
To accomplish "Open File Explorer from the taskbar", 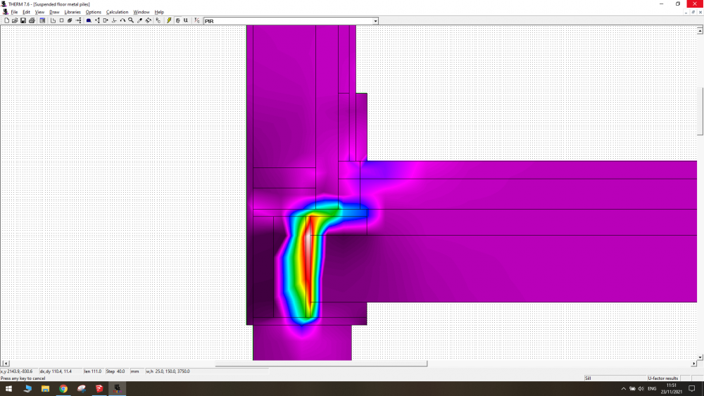I will point(45,389).
